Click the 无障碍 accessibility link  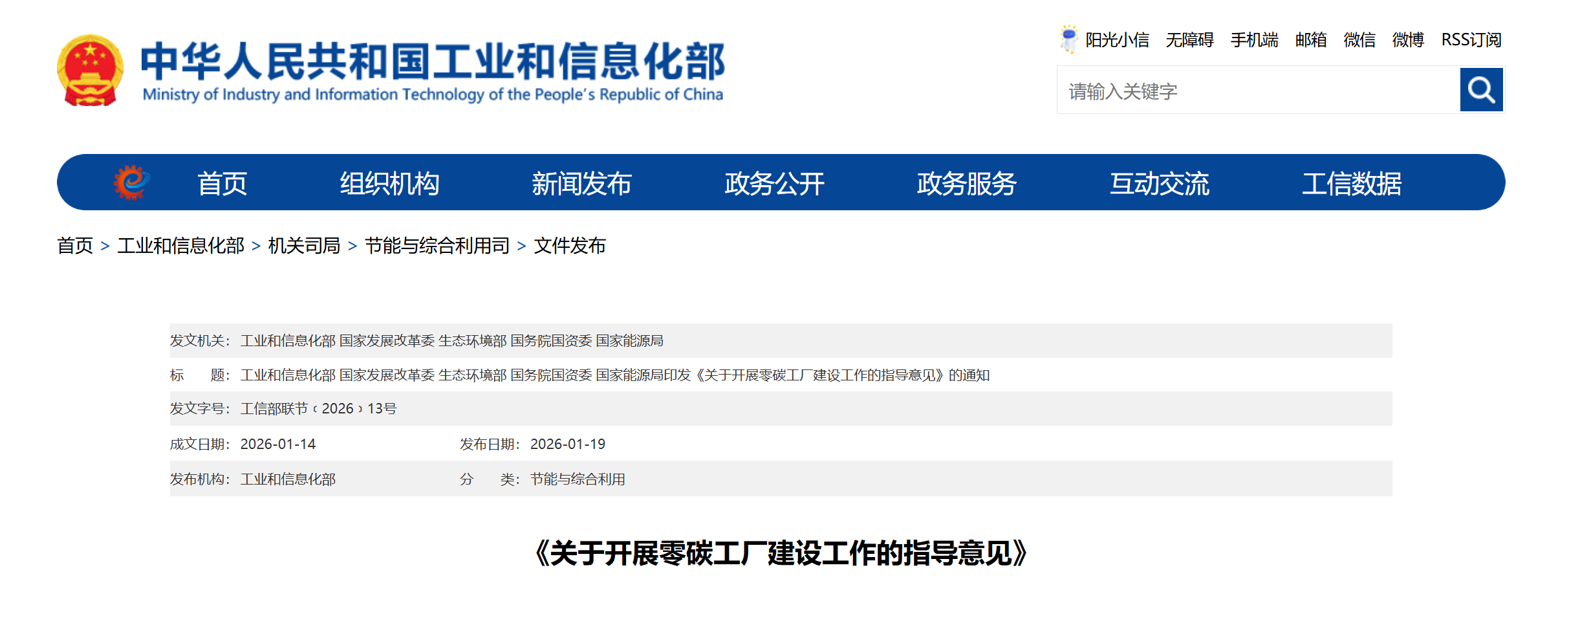point(1189,40)
